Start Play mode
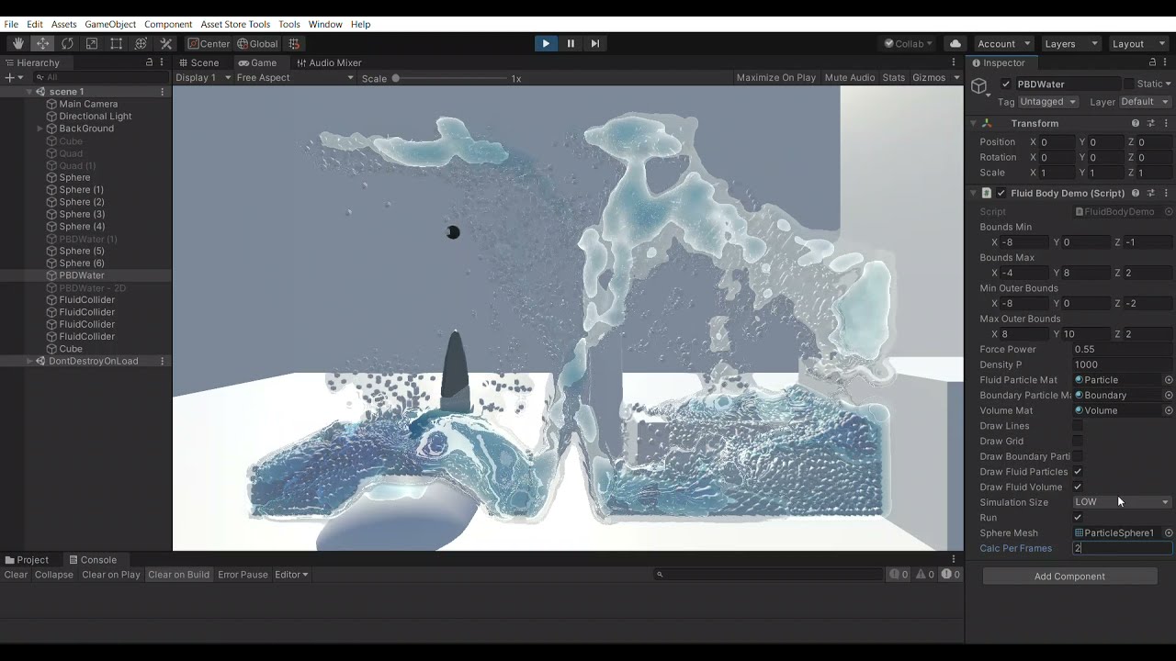Image resolution: width=1176 pixels, height=661 pixels. coord(546,43)
